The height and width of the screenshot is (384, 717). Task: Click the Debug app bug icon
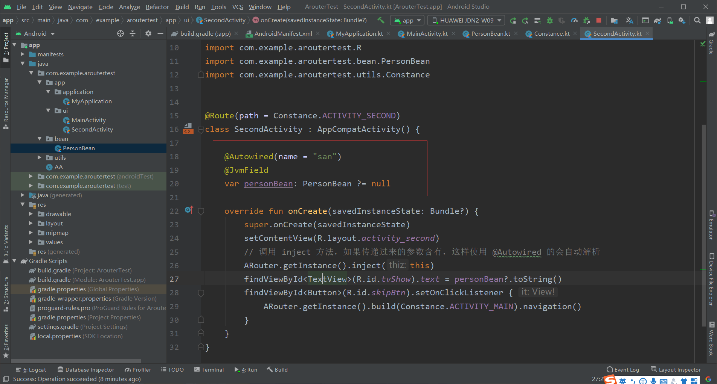click(550, 20)
